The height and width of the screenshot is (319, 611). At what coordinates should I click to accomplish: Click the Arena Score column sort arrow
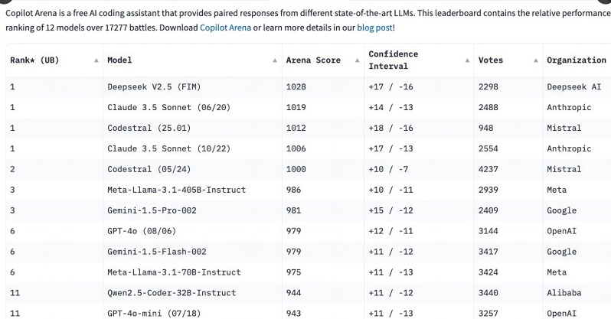coord(357,60)
